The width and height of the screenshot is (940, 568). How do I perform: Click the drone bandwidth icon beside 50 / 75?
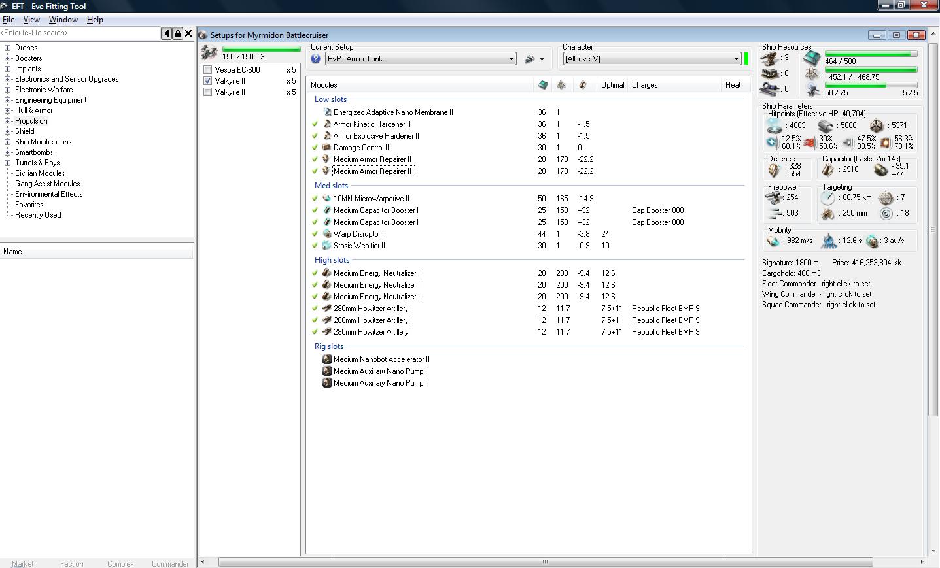812,90
